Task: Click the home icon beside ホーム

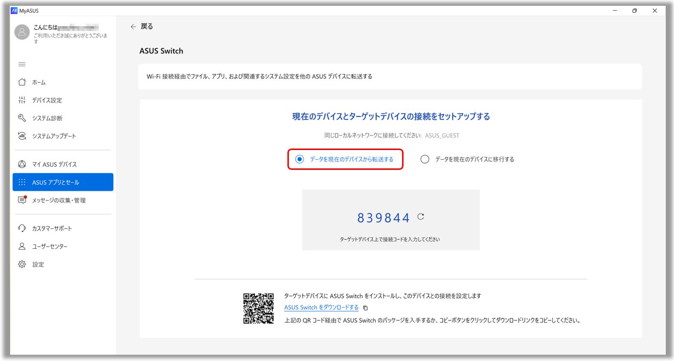Action: pos(22,82)
